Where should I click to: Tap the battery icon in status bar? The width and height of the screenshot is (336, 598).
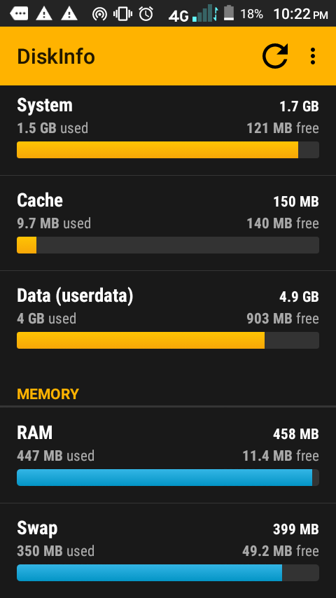point(228,13)
